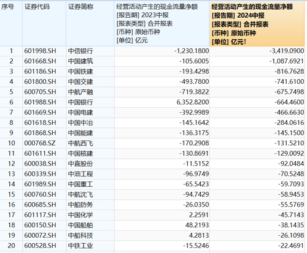Select stock code 000768.SZ
307x253 pixels.
[x=40, y=143]
